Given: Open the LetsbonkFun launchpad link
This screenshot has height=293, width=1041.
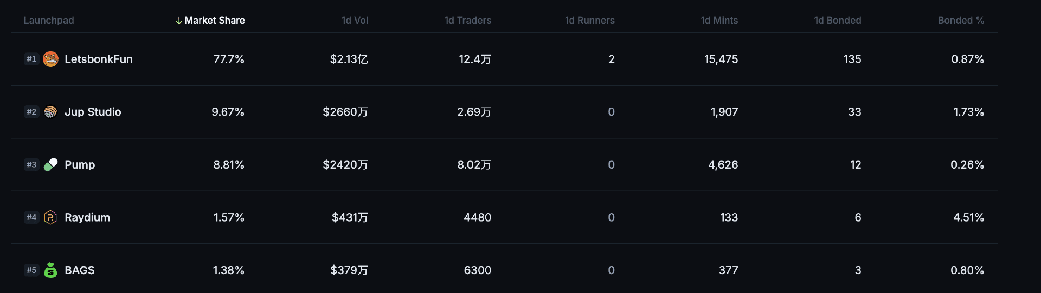Looking at the screenshot, I should tap(99, 59).
